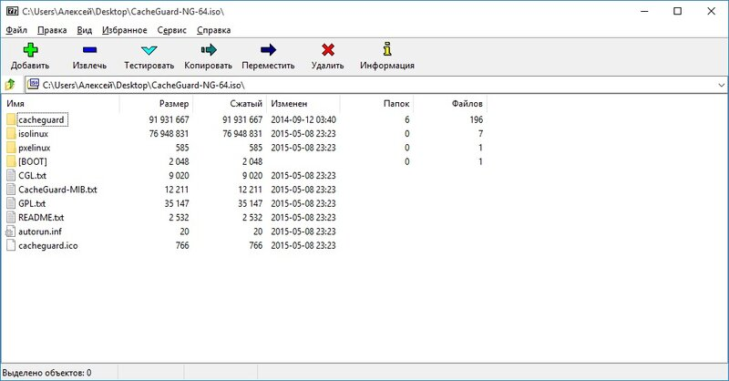Click the yellow Информация icon
This screenshot has height=381, width=729.
click(x=386, y=49)
